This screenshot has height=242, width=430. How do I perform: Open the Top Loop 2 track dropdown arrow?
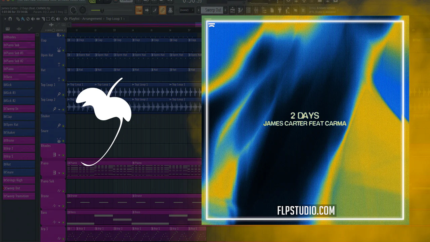tap(59, 110)
